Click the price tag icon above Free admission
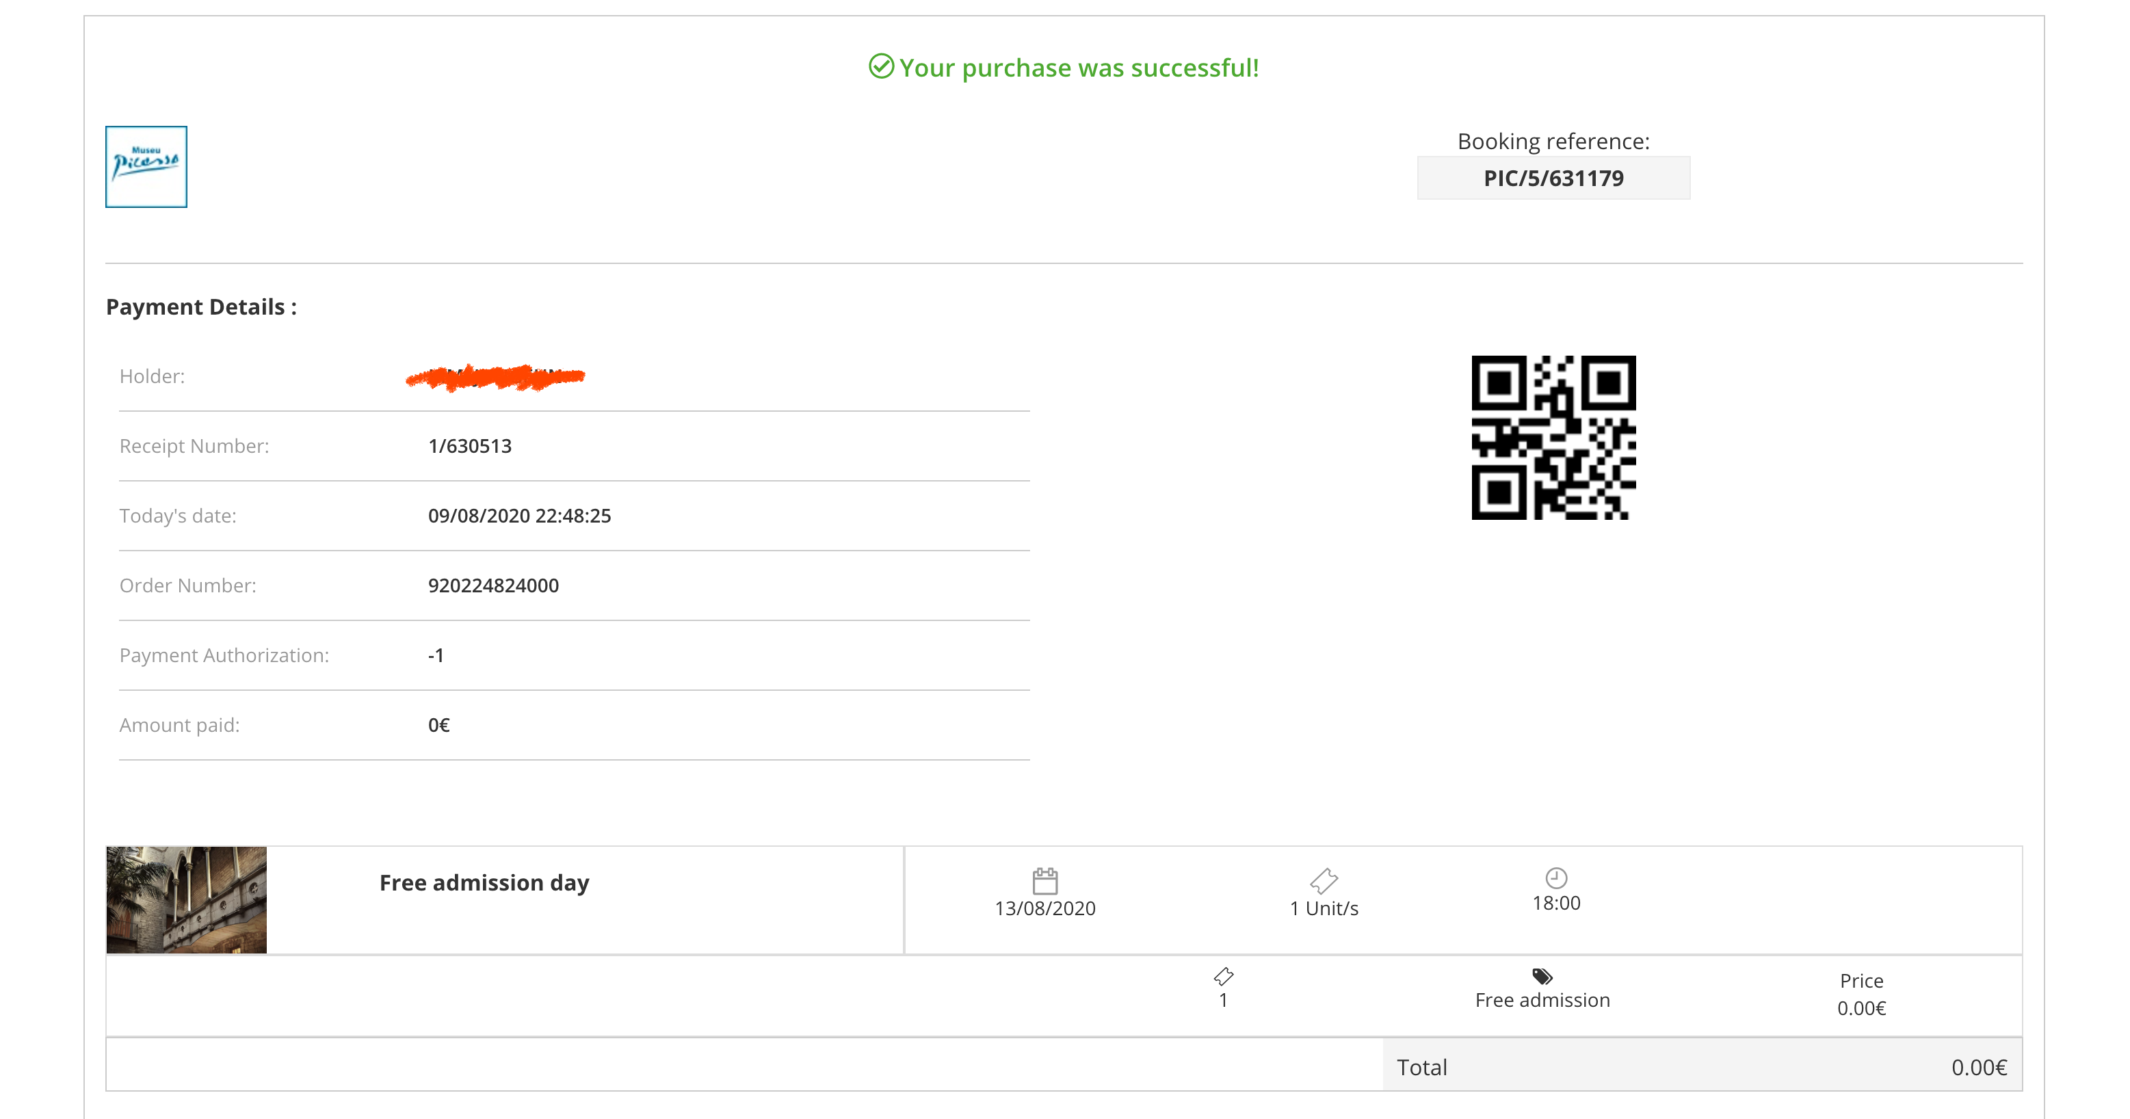This screenshot has width=2130, height=1119. [x=1542, y=976]
